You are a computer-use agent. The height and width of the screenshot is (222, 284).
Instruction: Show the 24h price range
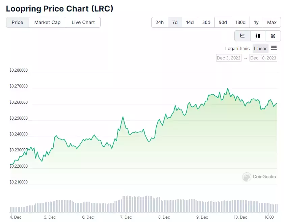pos(160,22)
